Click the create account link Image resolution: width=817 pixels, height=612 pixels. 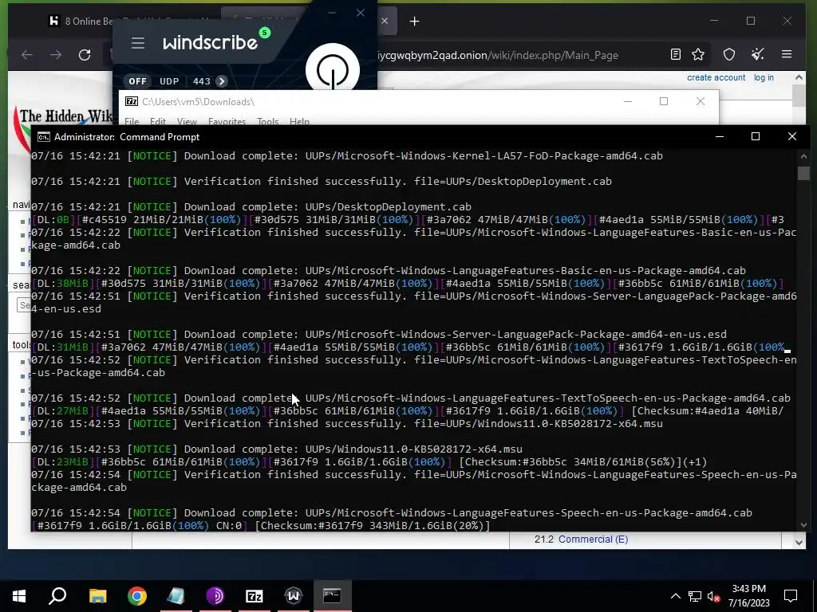[716, 77]
